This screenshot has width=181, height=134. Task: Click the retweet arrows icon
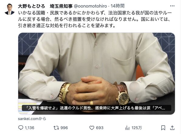56,128
